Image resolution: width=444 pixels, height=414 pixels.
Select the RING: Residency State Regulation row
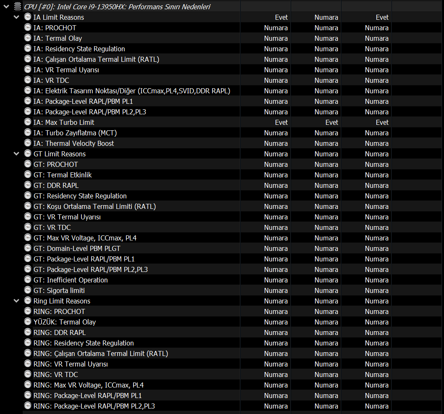click(233, 343)
